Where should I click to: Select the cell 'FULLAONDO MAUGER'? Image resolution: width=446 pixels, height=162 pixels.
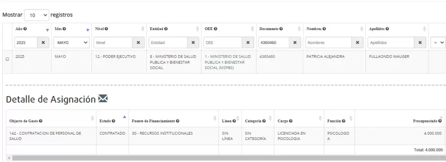click(x=397, y=62)
